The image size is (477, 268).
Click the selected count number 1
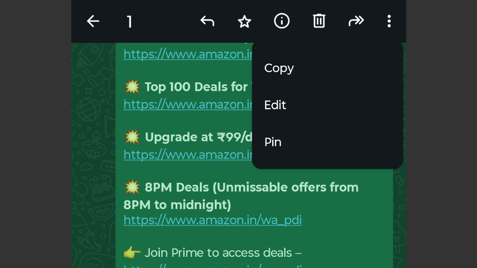pos(129,22)
